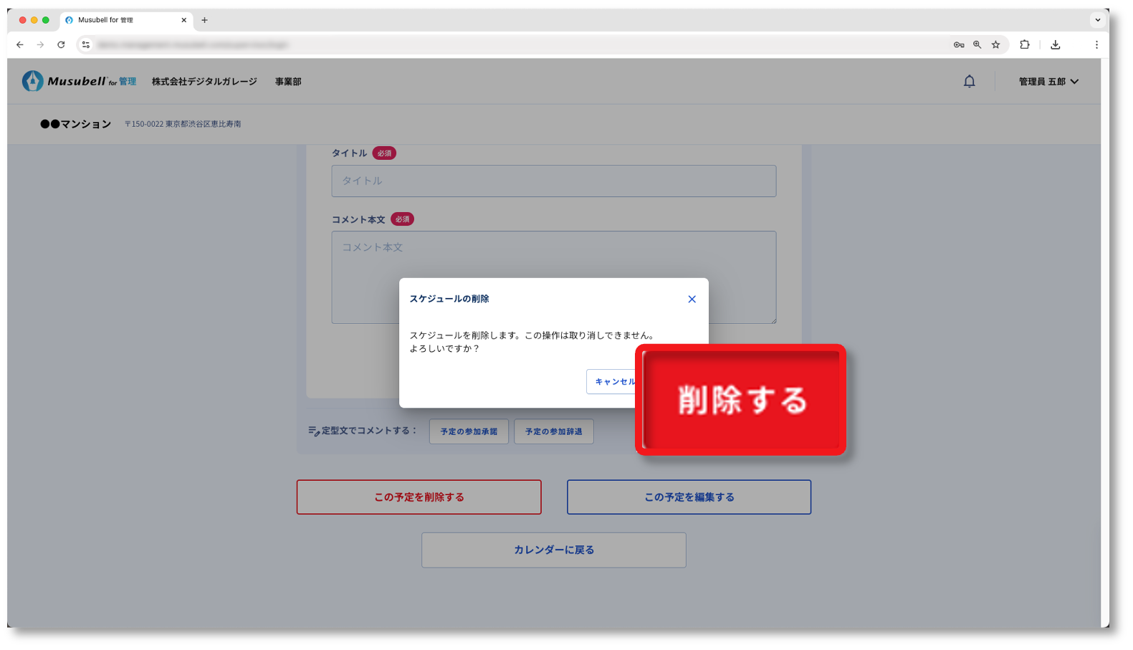Bookmark this page with star icon
Viewport: 1133px width, 650px height.
(x=995, y=44)
